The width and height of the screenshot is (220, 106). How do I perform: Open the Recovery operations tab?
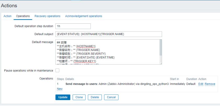pyautogui.click(x=48, y=16)
